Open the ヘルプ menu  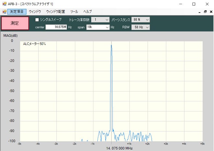tap(88, 12)
